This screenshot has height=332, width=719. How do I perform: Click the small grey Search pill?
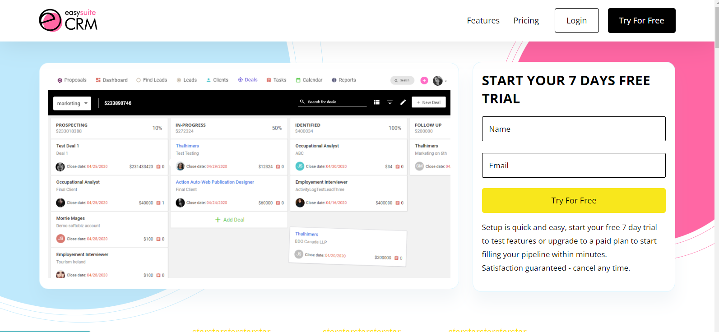click(x=402, y=80)
